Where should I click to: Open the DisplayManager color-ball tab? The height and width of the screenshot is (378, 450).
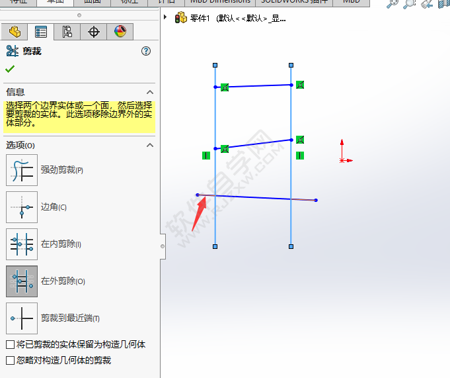click(120, 32)
